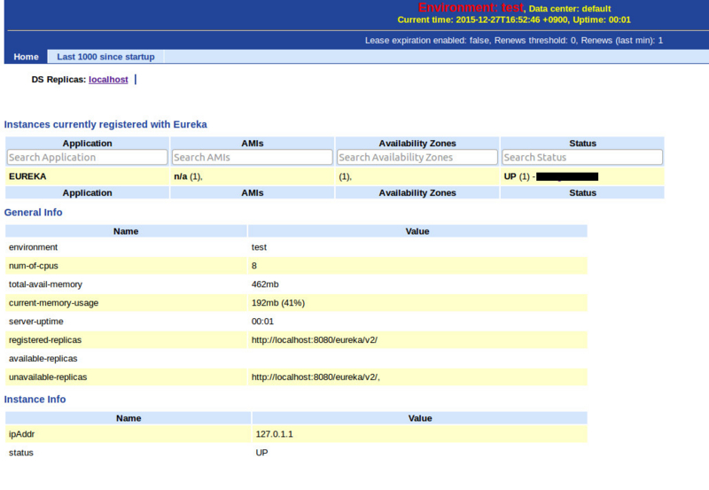Select the 192mb (41%) value

278,303
